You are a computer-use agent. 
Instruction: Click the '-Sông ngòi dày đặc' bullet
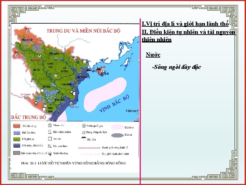[176, 67]
